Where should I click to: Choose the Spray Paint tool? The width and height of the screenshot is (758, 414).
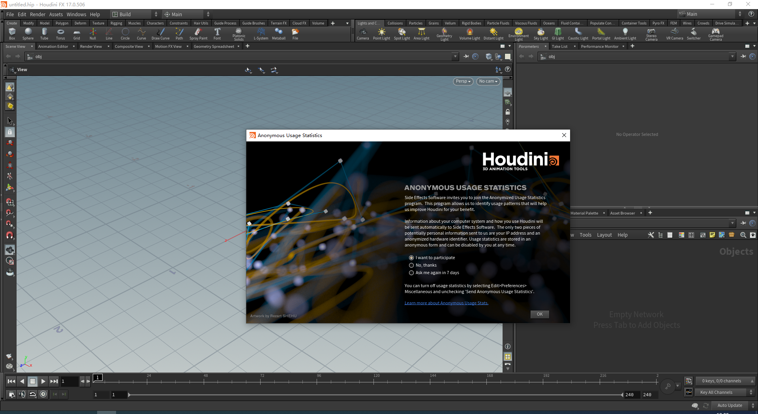pos(198,34)
